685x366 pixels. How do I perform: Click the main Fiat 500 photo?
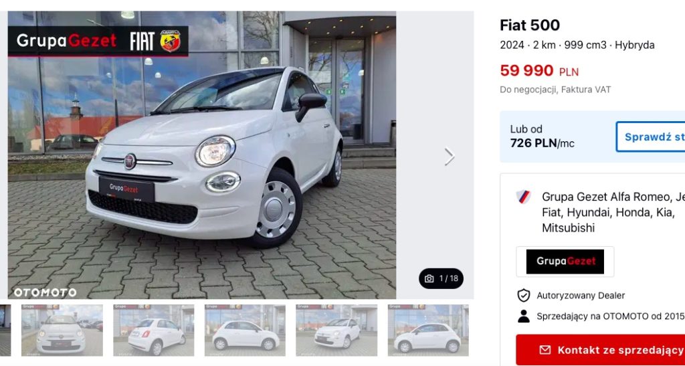click(x=202, y=155)
